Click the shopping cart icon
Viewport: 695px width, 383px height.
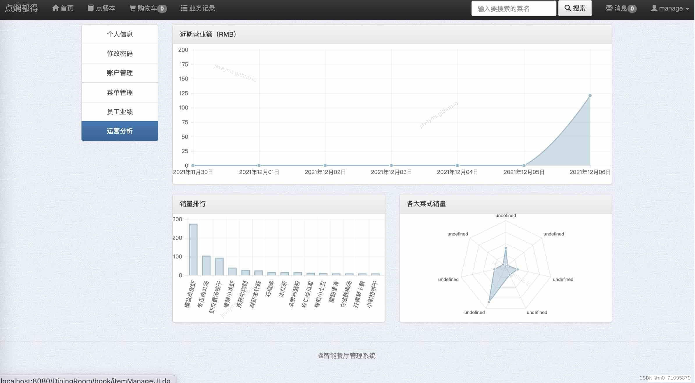coord(132,8)
